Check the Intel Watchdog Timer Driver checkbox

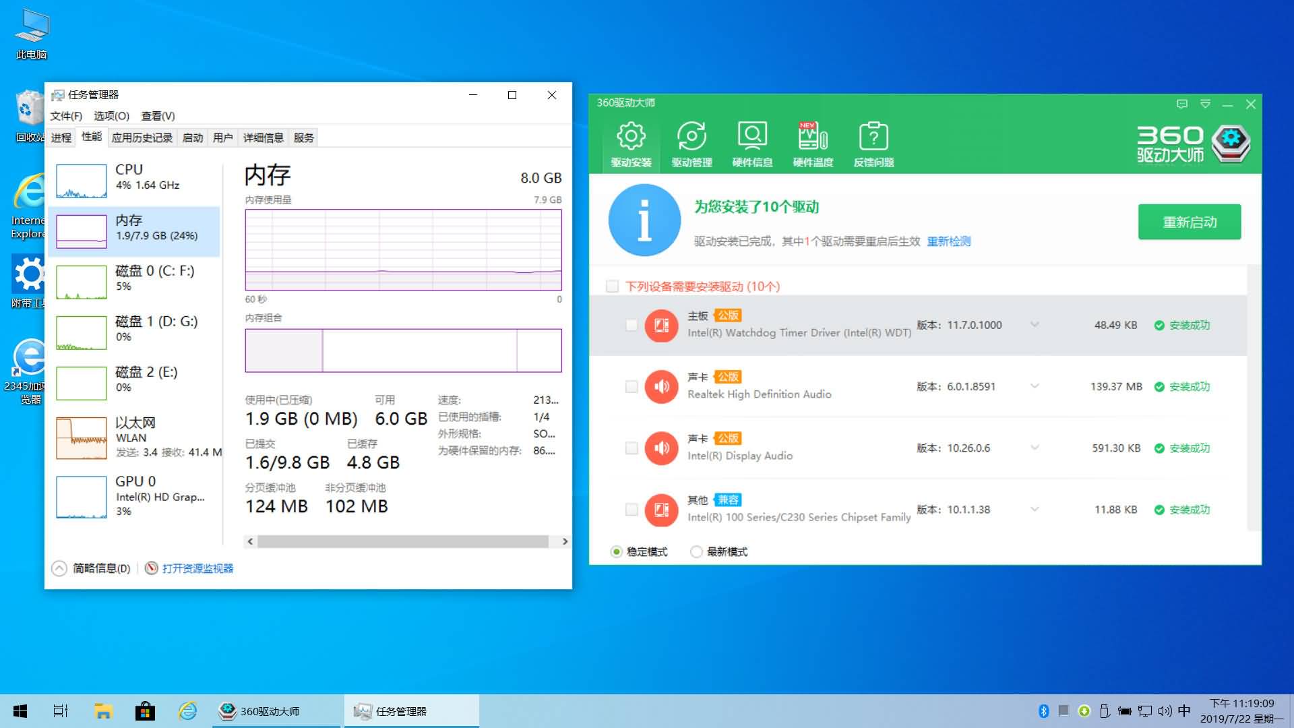click(x=631, y=326)
